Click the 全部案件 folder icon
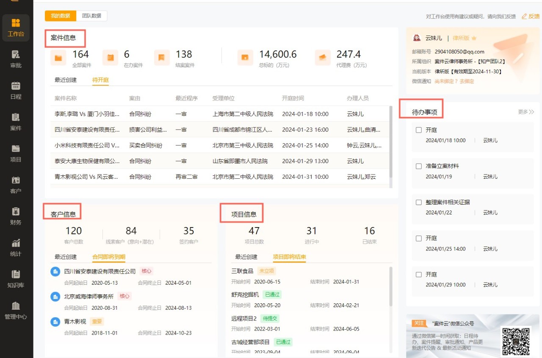The height and width of the screenshot is (358, 542). (x=58, y=58)
